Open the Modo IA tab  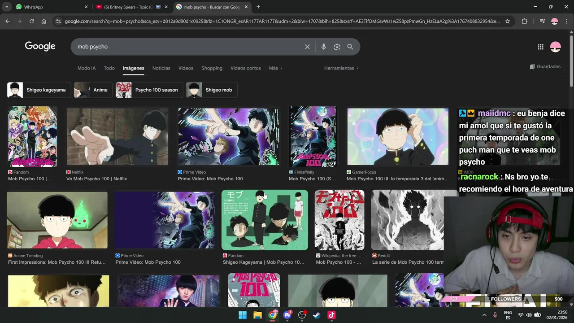point(87,68)
